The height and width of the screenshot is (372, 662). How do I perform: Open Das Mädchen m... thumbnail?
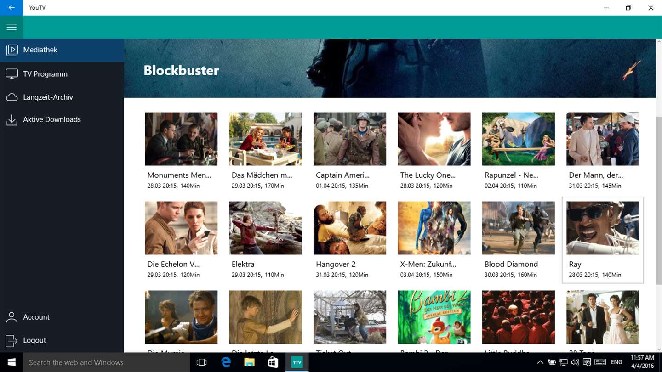265,139
